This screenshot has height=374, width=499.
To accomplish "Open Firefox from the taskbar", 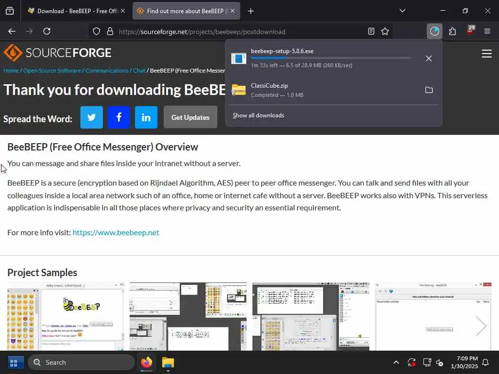I will [147, 362].
